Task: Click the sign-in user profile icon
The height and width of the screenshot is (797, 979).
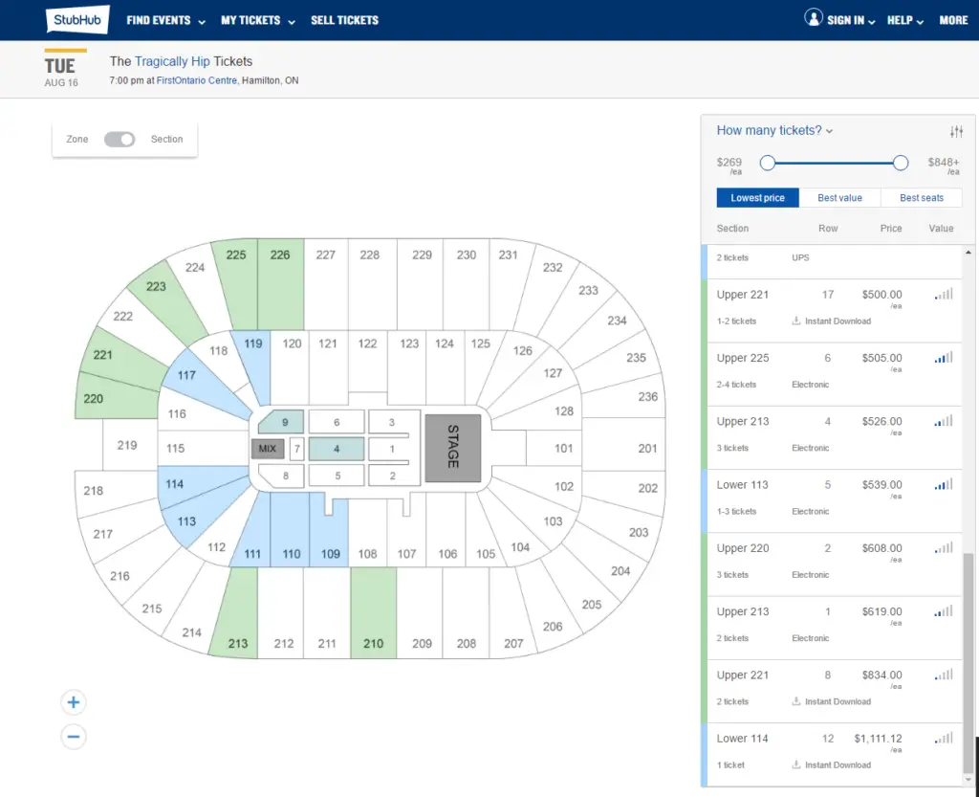Action: point(813,17)
